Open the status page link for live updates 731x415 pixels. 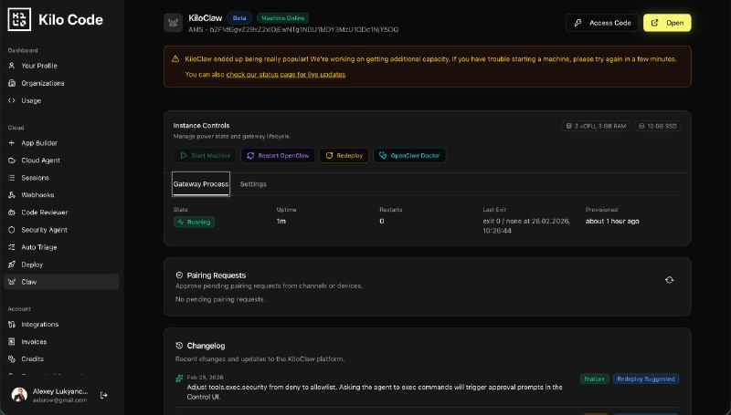point(286,75)
